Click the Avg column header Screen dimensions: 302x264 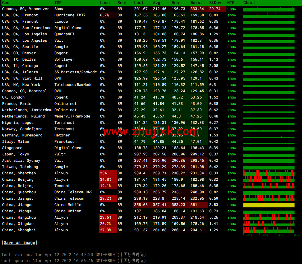point(157,3)
